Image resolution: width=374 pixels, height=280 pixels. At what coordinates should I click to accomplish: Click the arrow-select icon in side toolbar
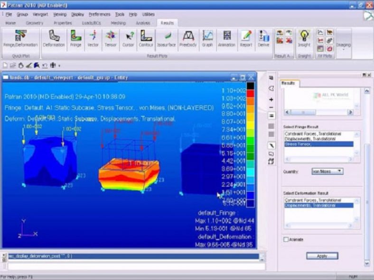coord(271,145)
